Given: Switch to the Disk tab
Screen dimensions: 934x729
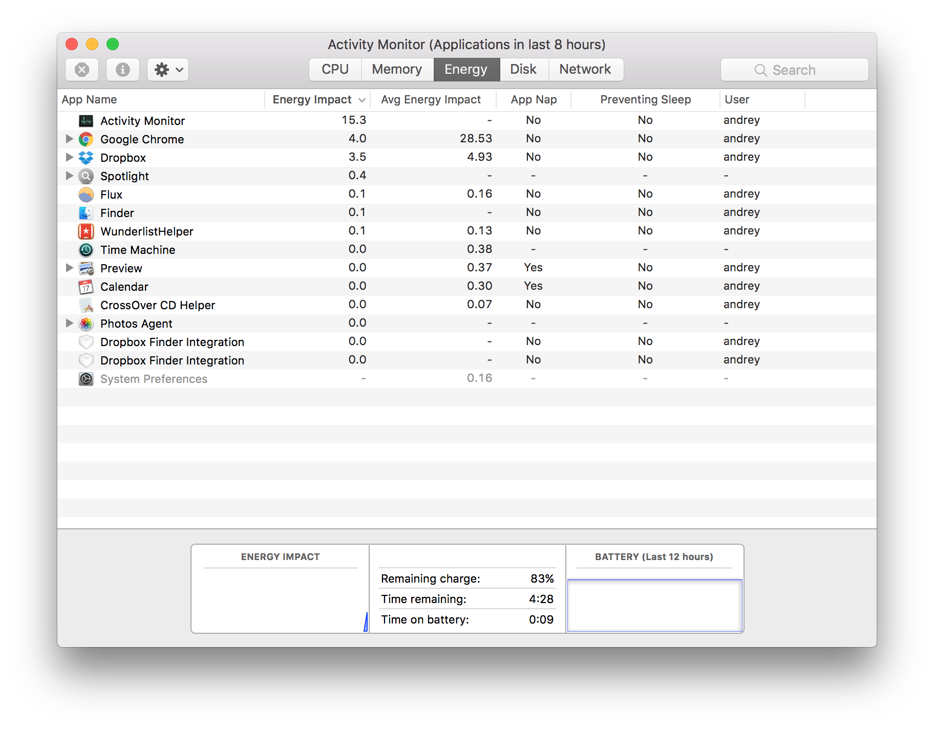Looking at the screenshot, I should pos(524,70).
